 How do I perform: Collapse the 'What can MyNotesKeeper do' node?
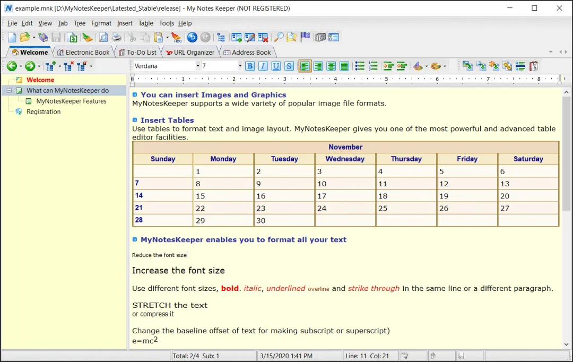(9, 91)
